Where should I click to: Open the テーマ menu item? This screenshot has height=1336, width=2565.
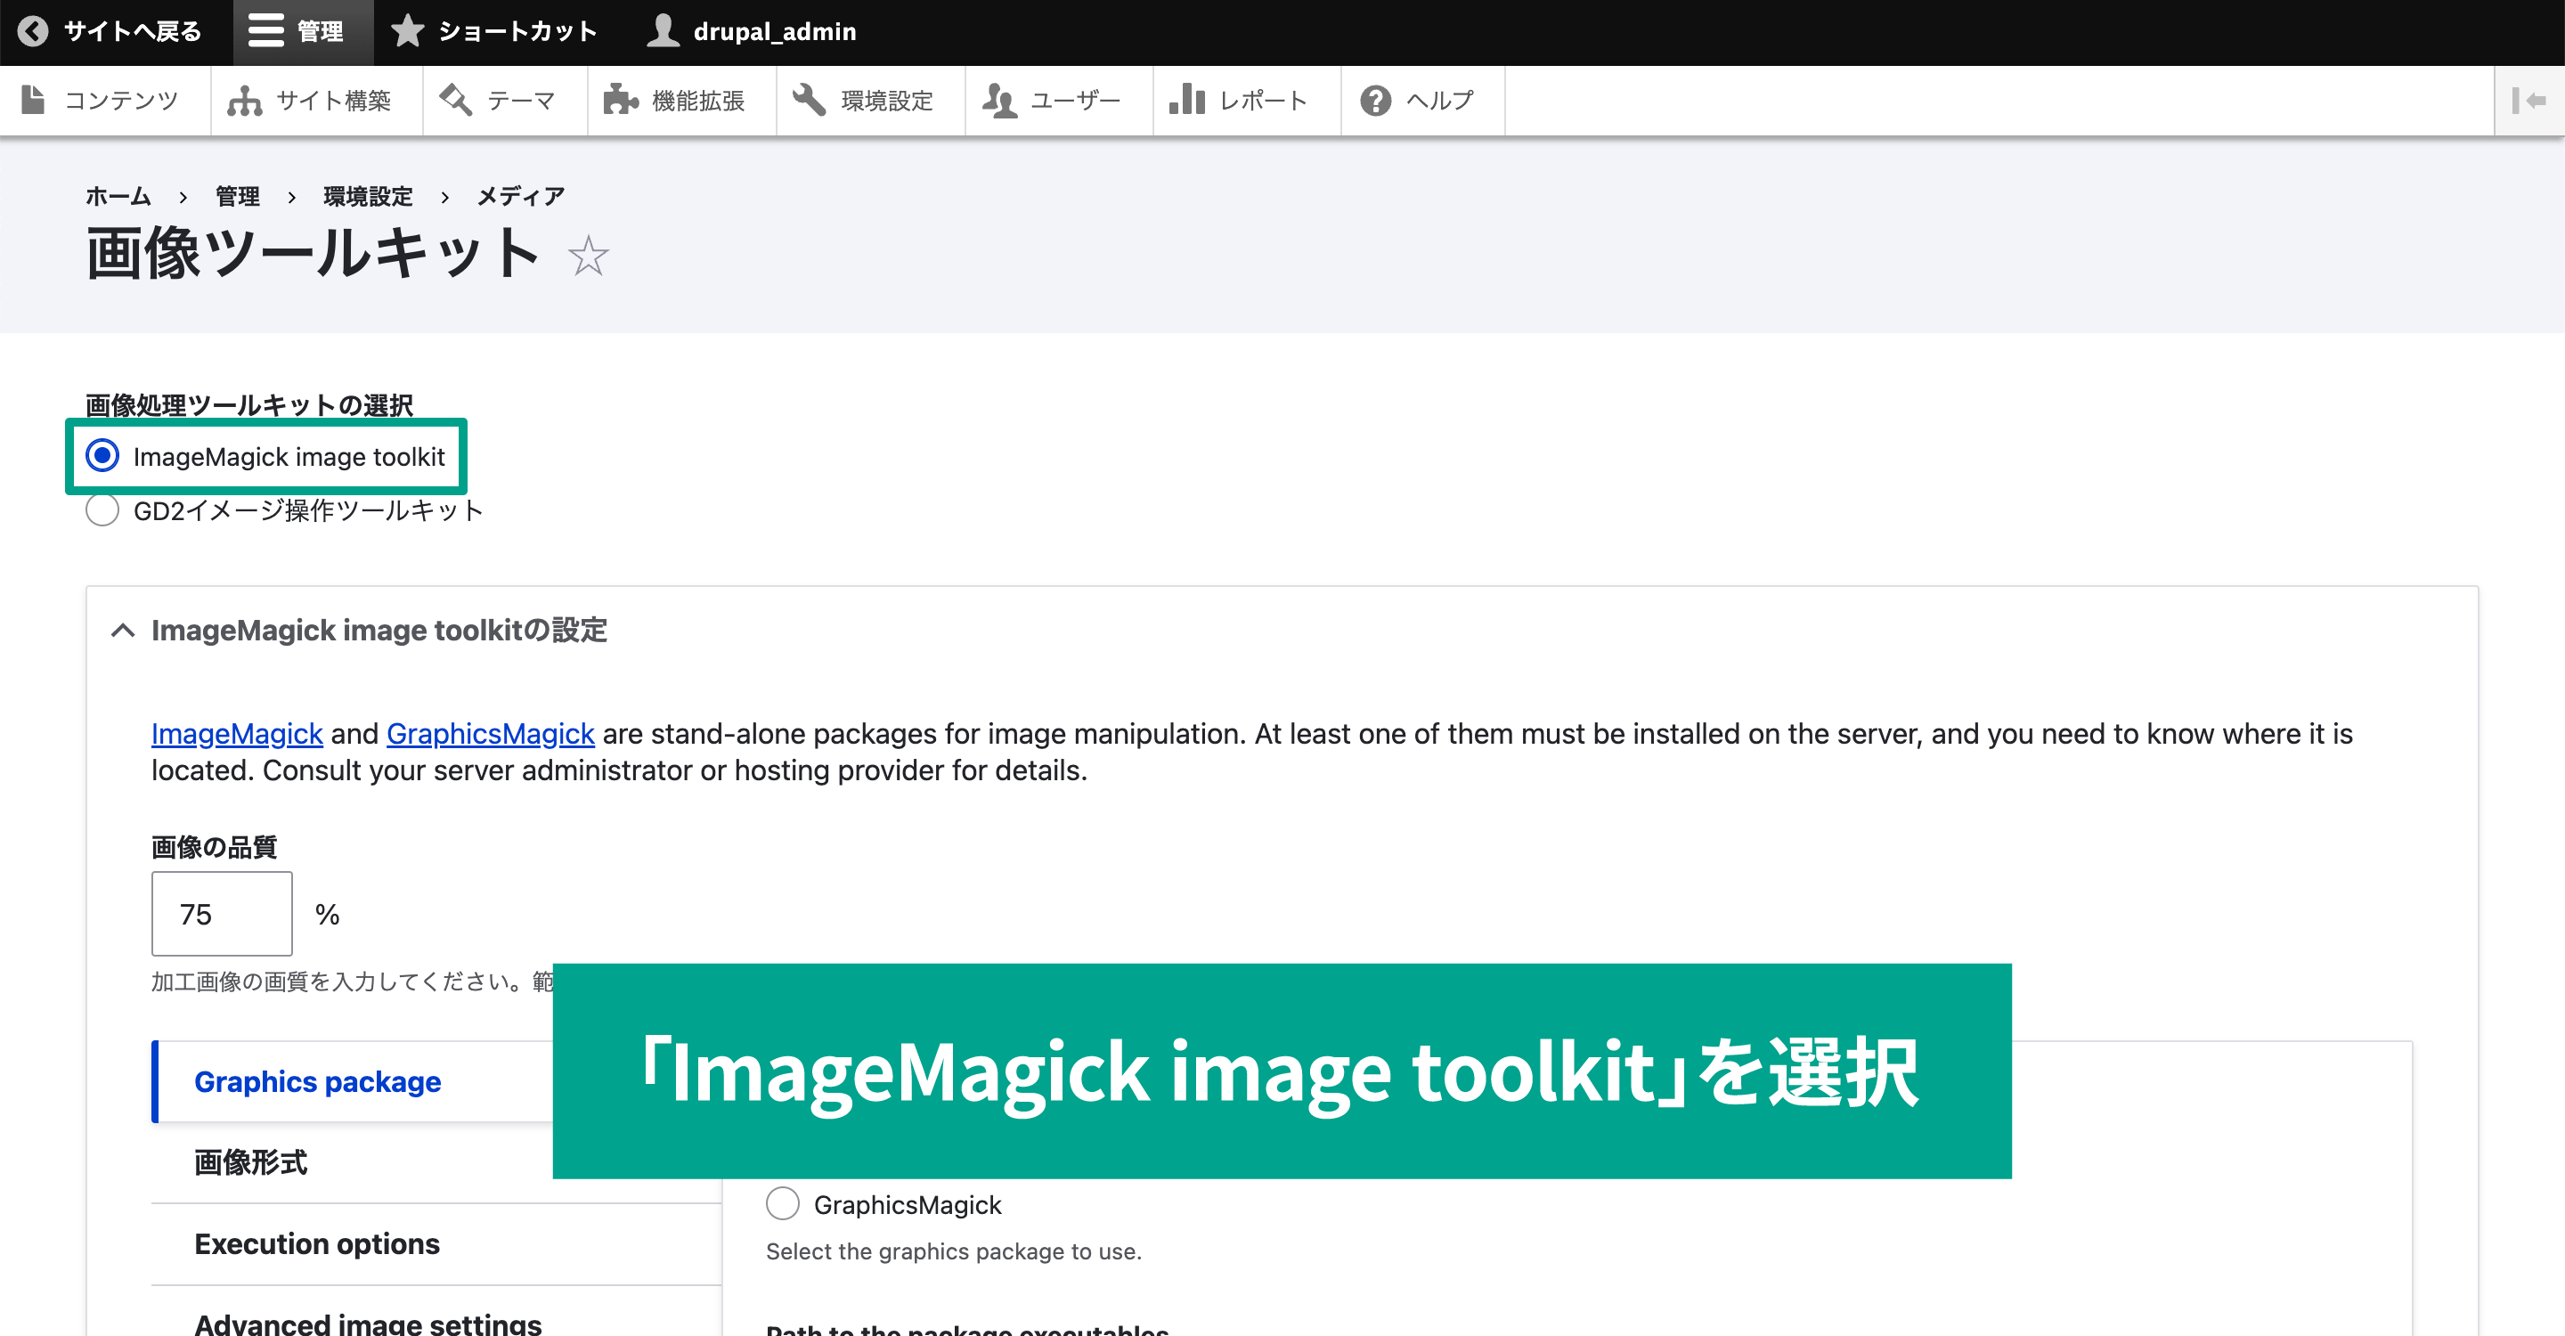click(x=505, y=100)
